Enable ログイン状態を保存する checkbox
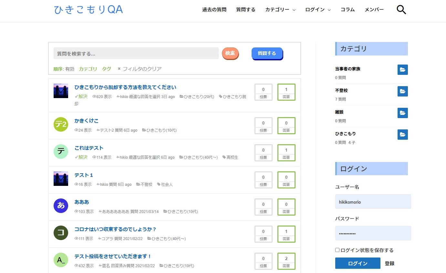The height and width of the screenshot is (273, 446). click(337, 250)
